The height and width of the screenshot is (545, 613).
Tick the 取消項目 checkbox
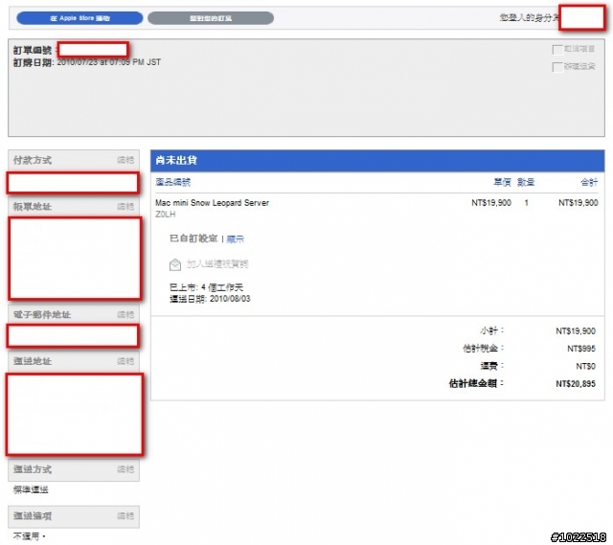pyautogui.click(x=557, y=49)
